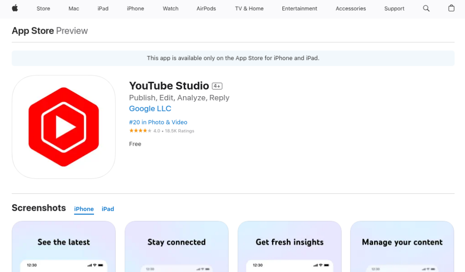465x272 pixels.
Task: Click the Watch item in Apple's navigation
Action: pos(170,8)
